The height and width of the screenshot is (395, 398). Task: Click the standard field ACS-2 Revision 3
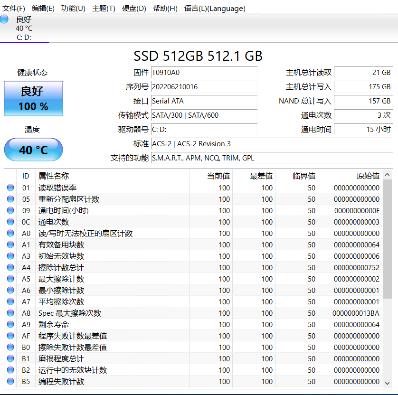272,143
